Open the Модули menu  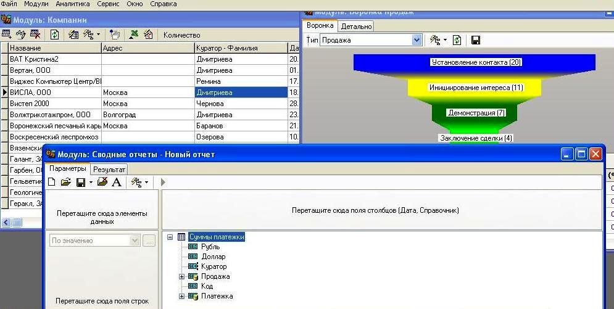tap(36, 4)
